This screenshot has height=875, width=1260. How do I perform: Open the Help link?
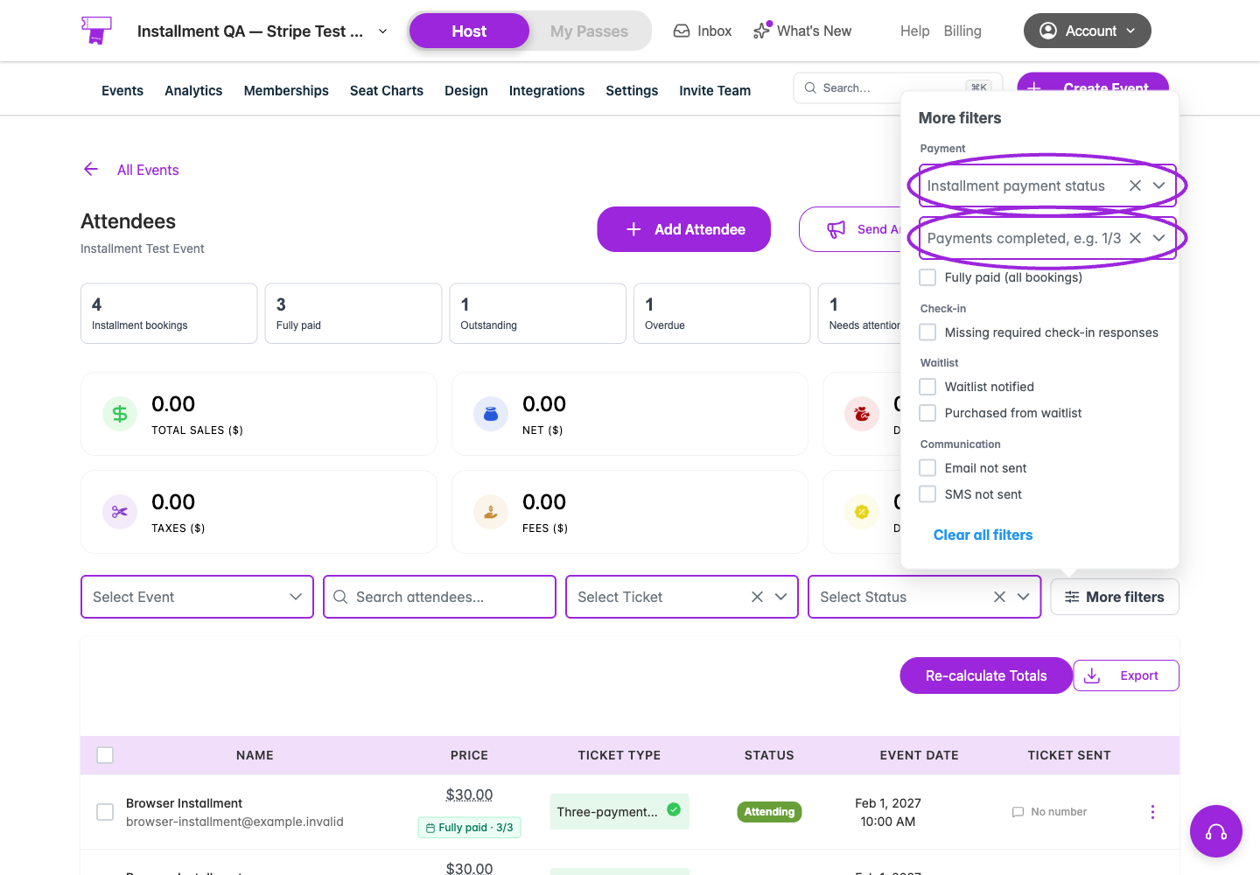pyautogui.click(x=914, y=31)
